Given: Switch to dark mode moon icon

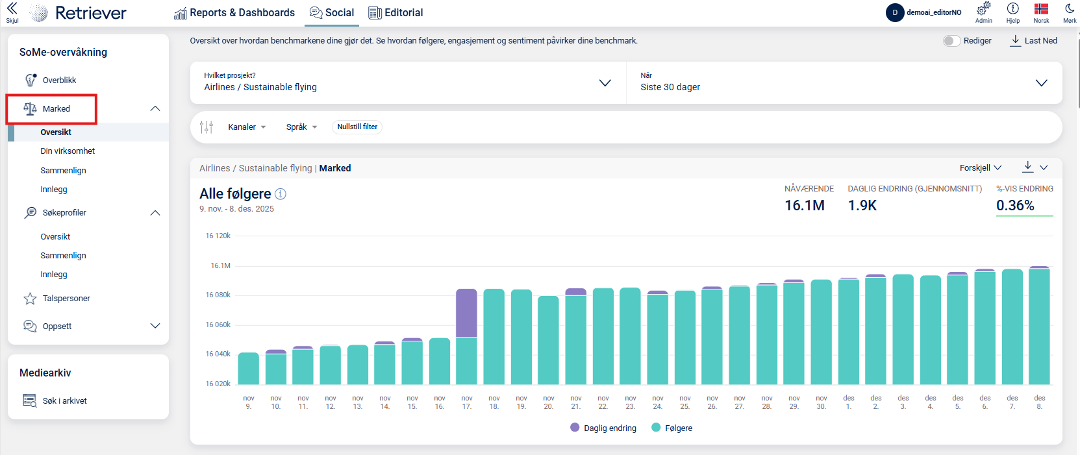Looking at the screenshot, I should (1069, 9).
